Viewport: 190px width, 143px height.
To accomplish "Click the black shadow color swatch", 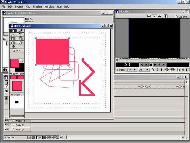I will click(17, 102).
